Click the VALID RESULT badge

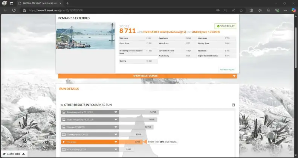click(225, 26)
